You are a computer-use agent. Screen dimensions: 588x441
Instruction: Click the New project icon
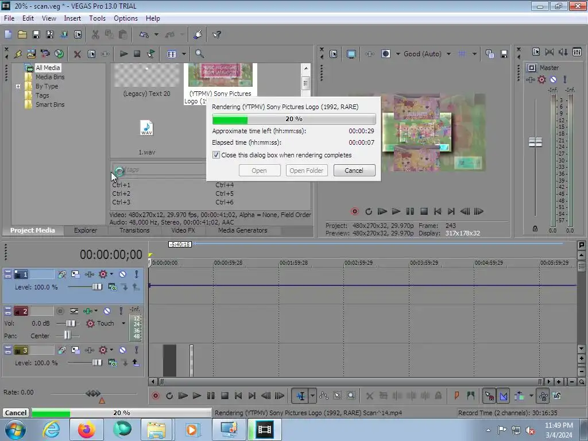(8, 34)
